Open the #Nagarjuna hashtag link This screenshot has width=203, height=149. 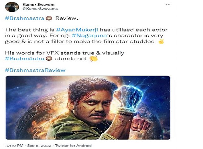(x=89, y=35)
